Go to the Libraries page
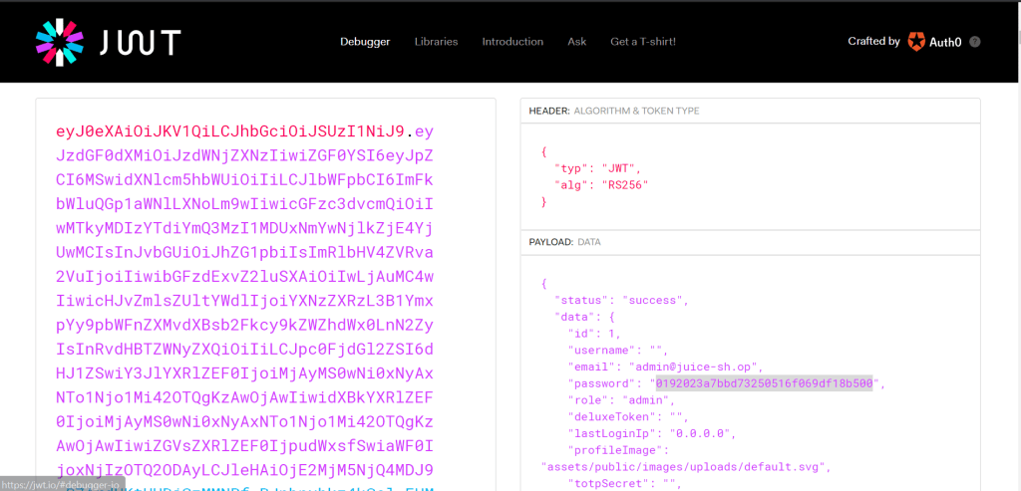Screen dimensions: 1021x491 (436, 42)
